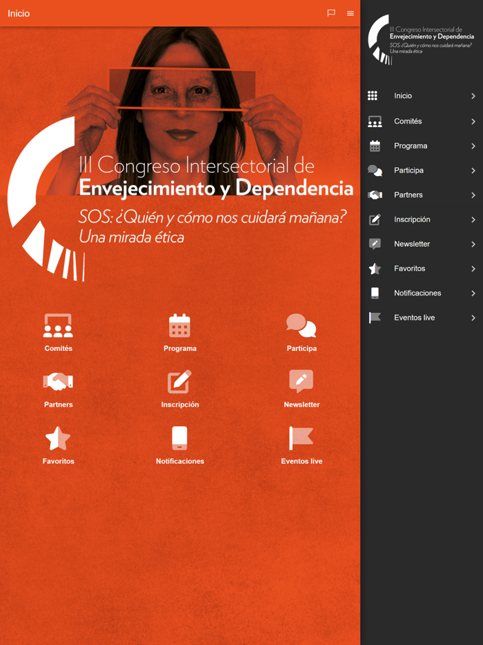Click the flag icon in top bar
This screenshot has height=645, width=483.
(x=331, y=13)
